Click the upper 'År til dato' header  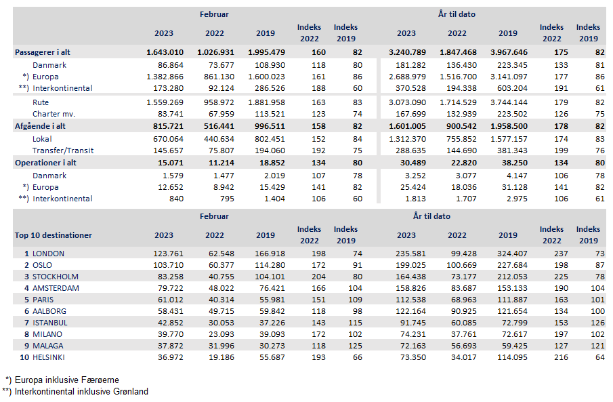point(457,14)
